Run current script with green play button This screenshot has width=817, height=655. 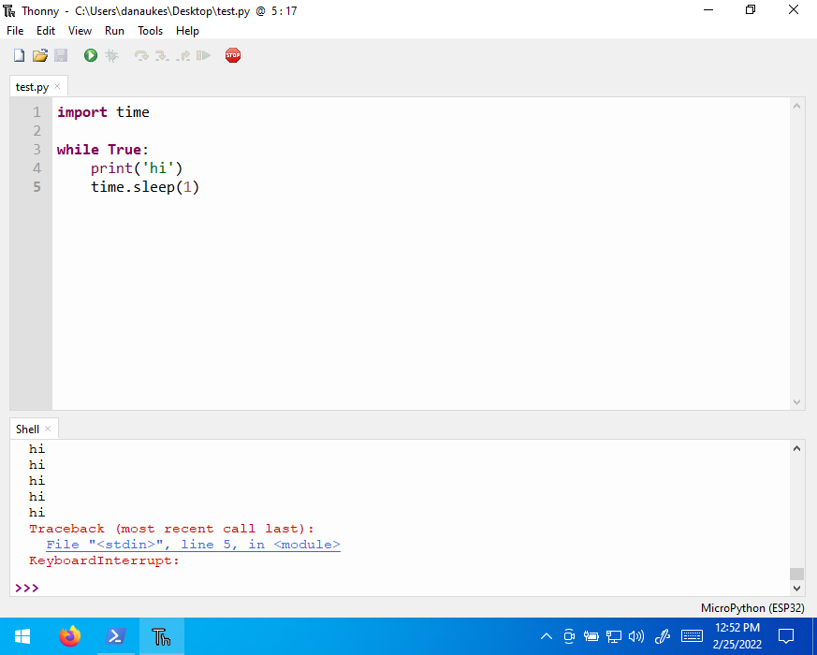[x=91, y=55]
